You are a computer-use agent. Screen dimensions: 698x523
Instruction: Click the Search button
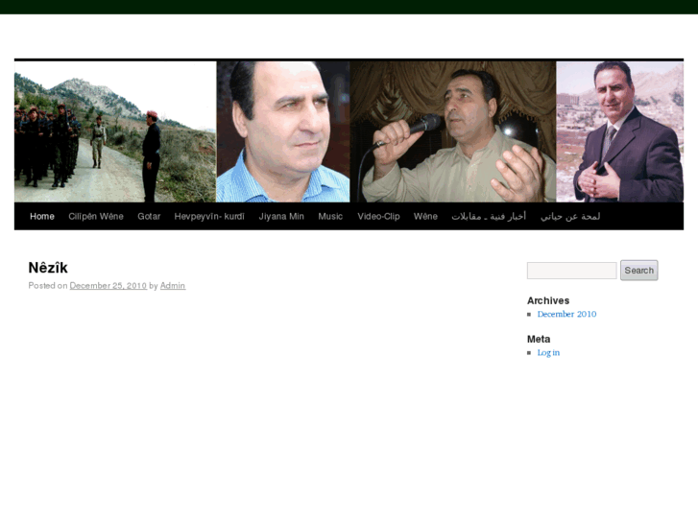click(638, 271)
